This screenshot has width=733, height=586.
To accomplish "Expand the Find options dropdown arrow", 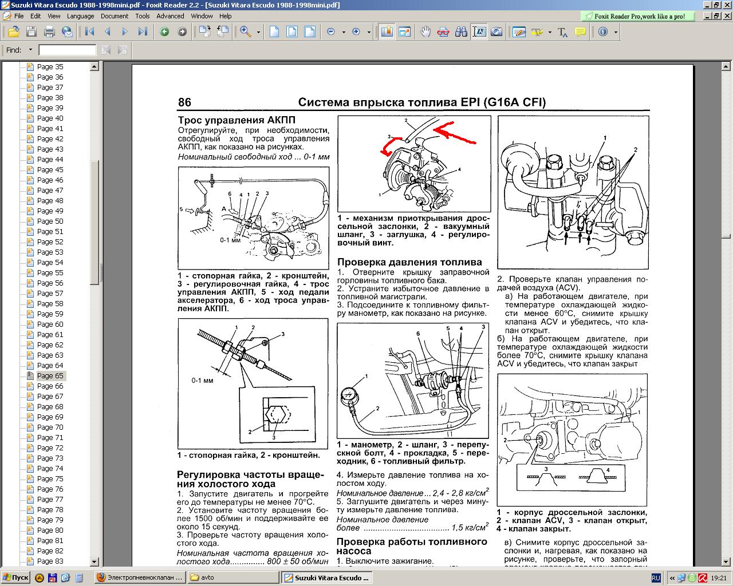I will click(x=30, y=50).
